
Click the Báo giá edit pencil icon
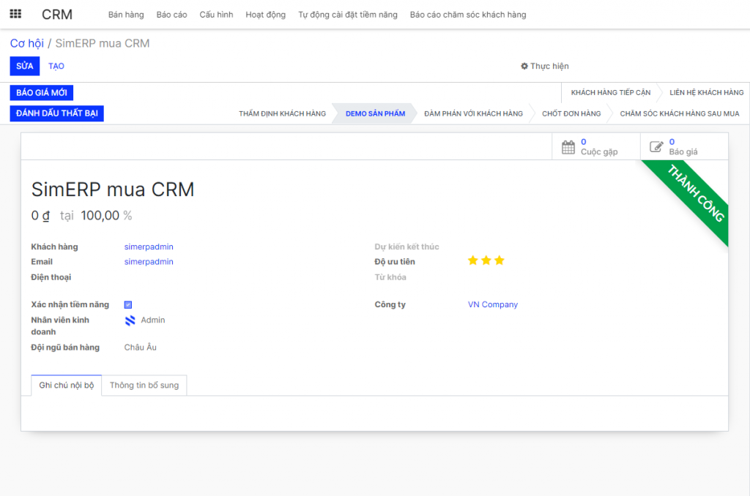[656, 147]
